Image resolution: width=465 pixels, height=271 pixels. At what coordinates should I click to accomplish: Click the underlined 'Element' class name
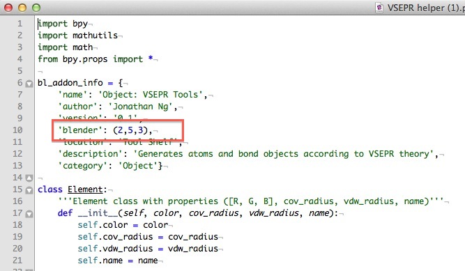pos(85,189)
